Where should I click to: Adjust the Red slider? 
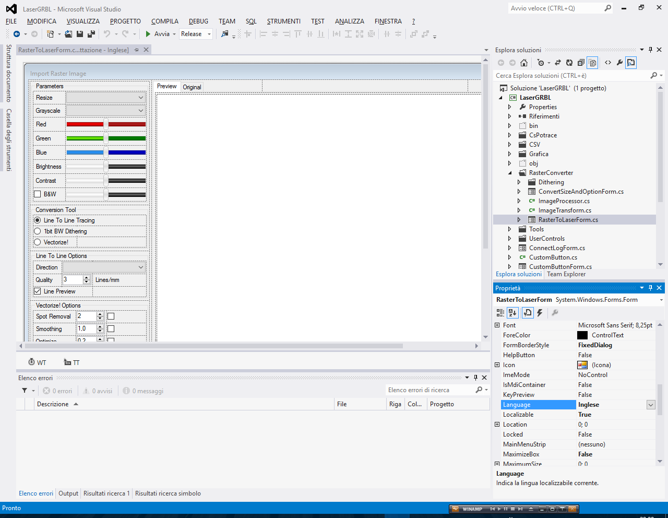(106, 124)
